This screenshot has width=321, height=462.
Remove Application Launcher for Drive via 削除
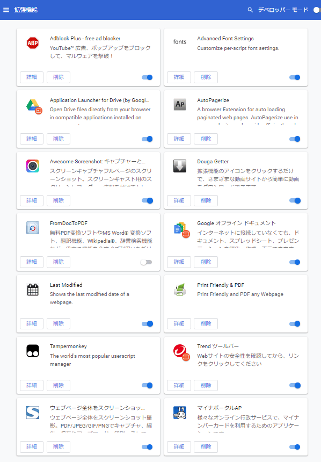coord(59,139)
